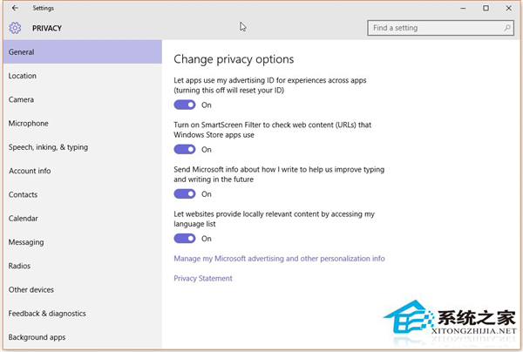Turn off the SmartScreen Filter switch
523x352 pixels.
pyautogui.click(x=185, y=149)
